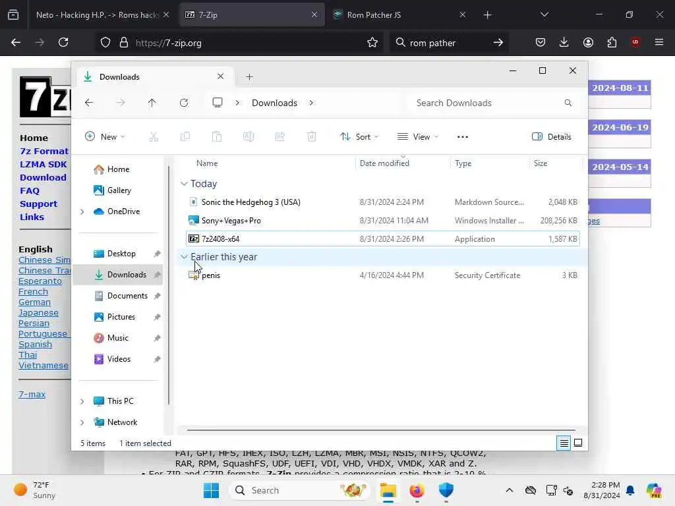Open the Firefox hamburger menu
Image resolution: width=675 pixels, height=506 pixels.
pos(659,42)
